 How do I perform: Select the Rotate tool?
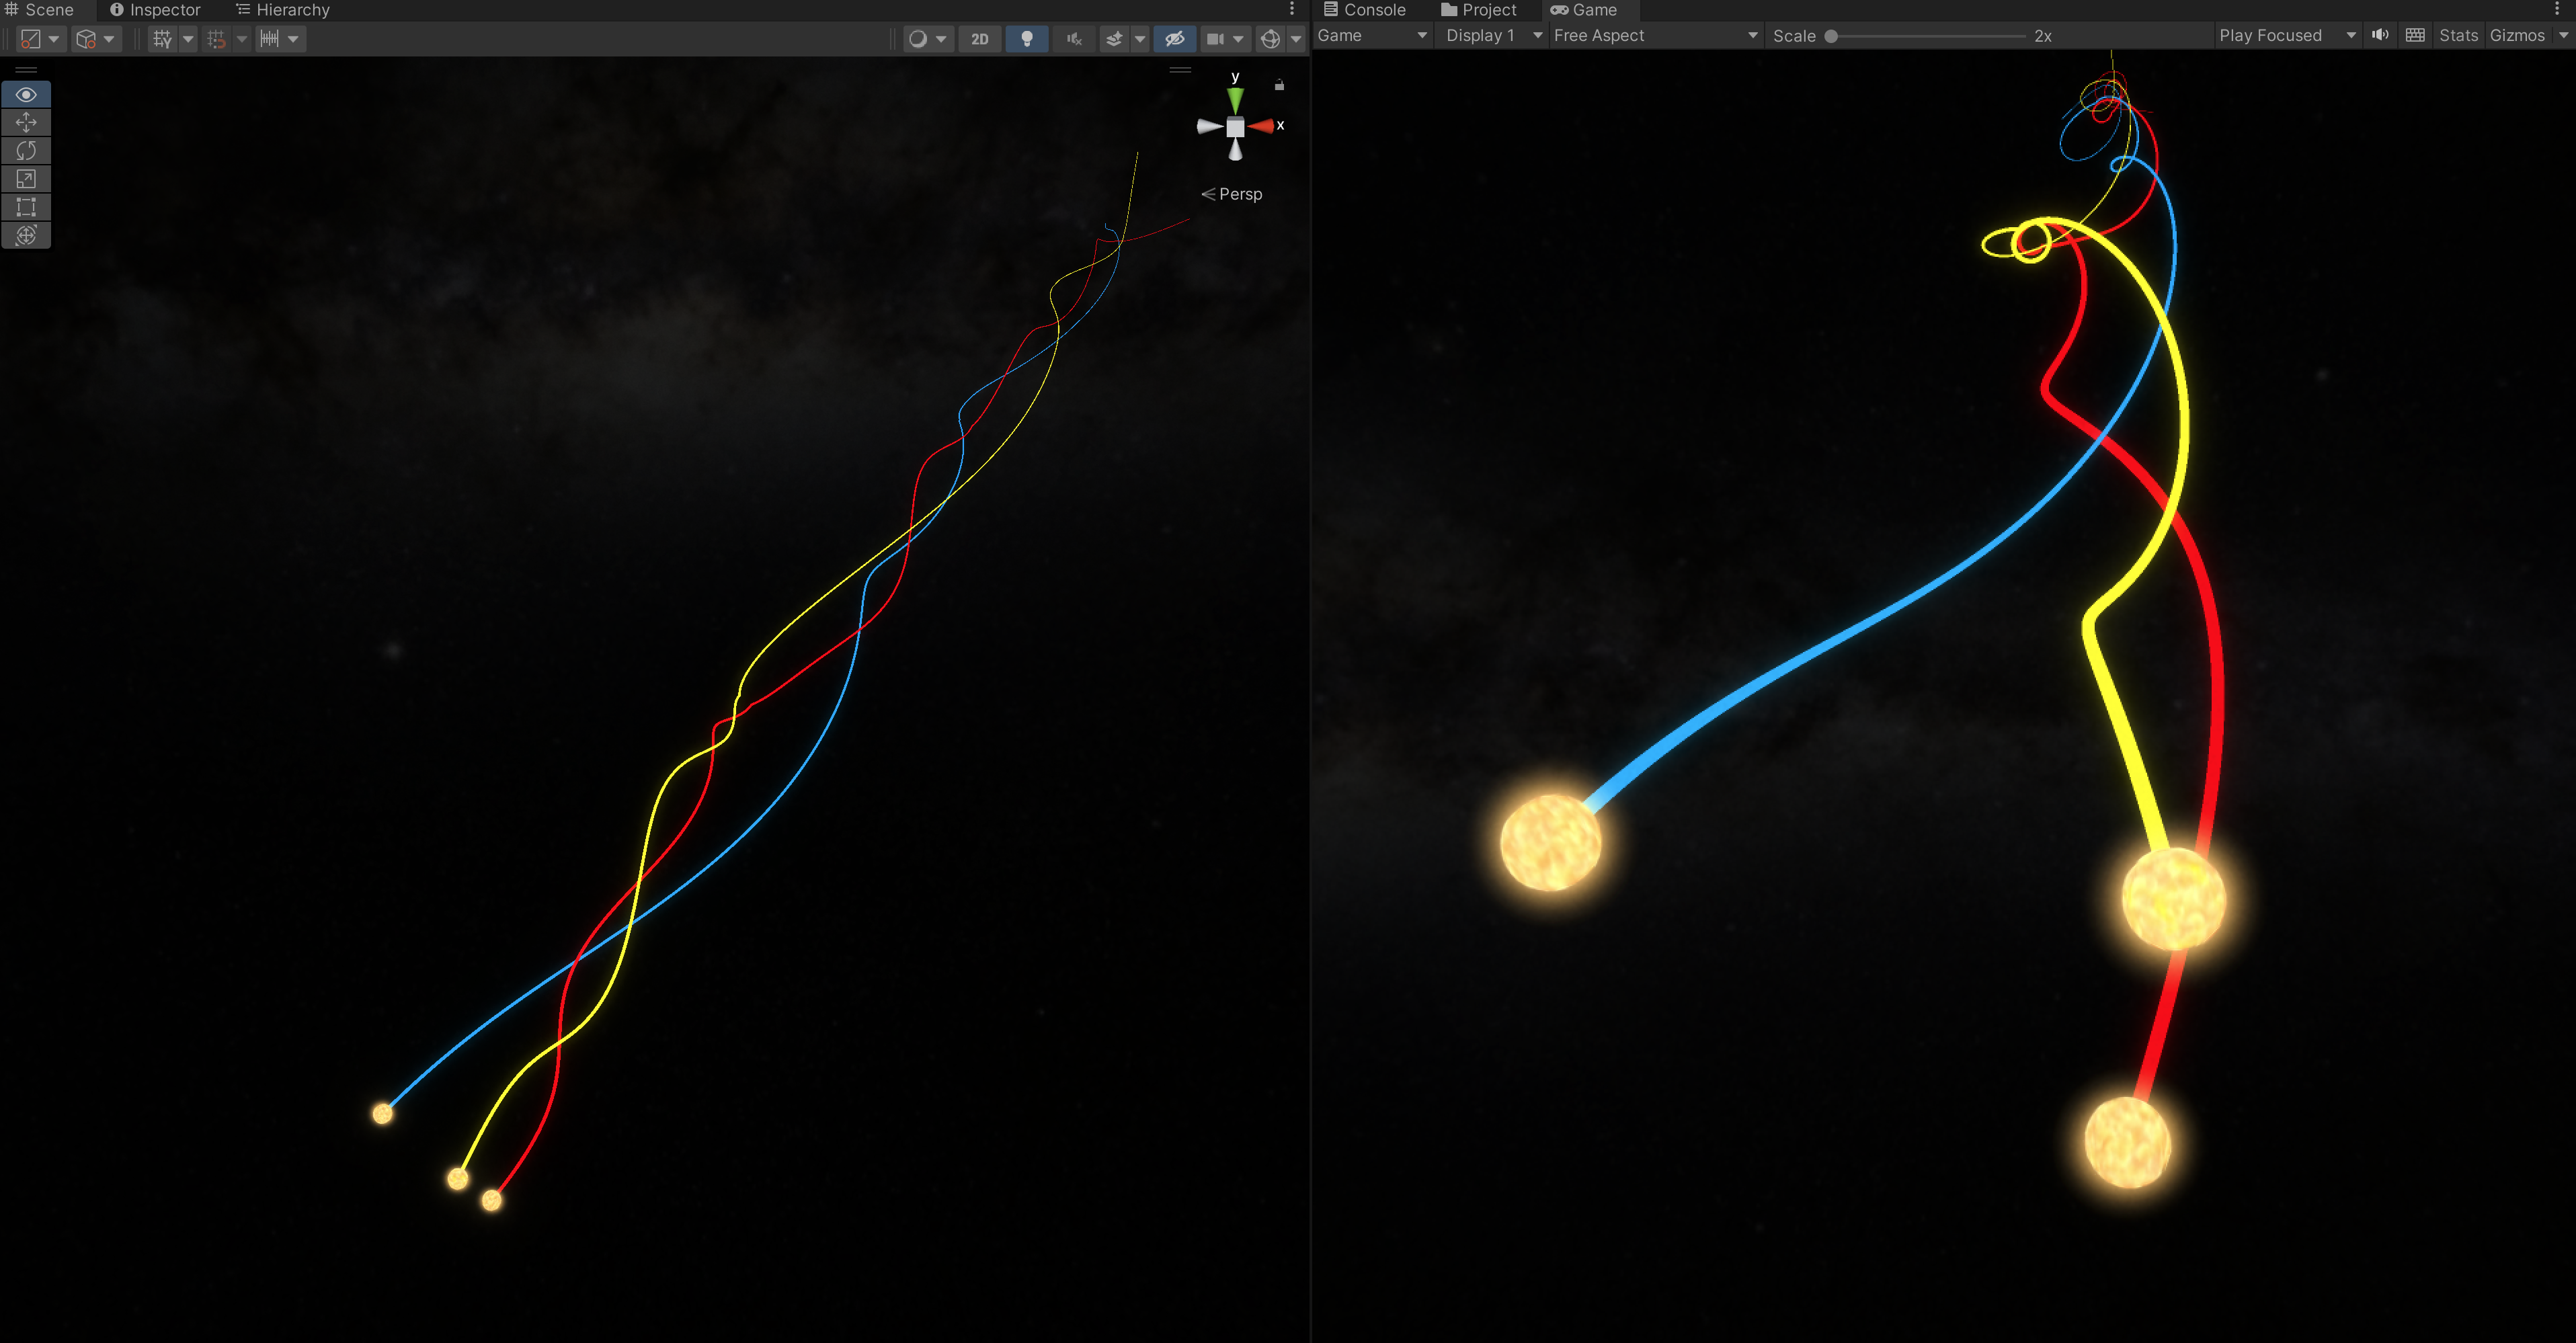pyautogui.click(x=26, y=150)
